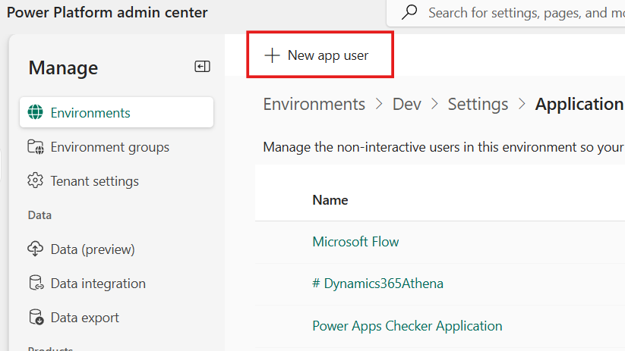
Task: Click the Data section label
Action: point(39,215)
